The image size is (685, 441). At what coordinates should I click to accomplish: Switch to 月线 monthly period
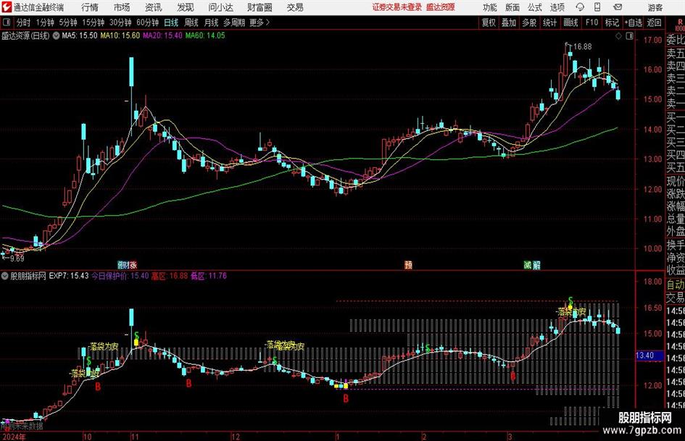click(x=212, y=22)
